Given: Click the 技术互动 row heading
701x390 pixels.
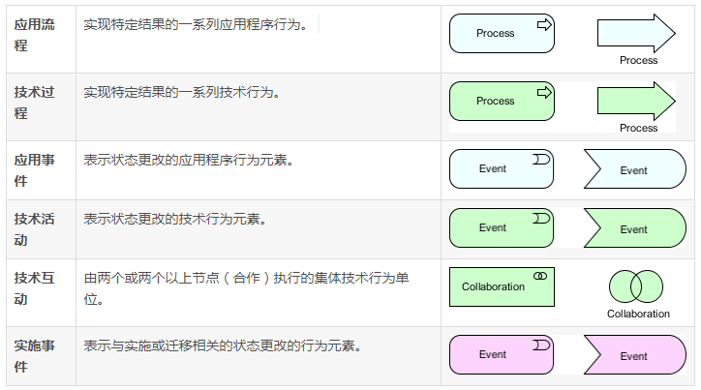Looking at the screenshot, I should point(34,288).
